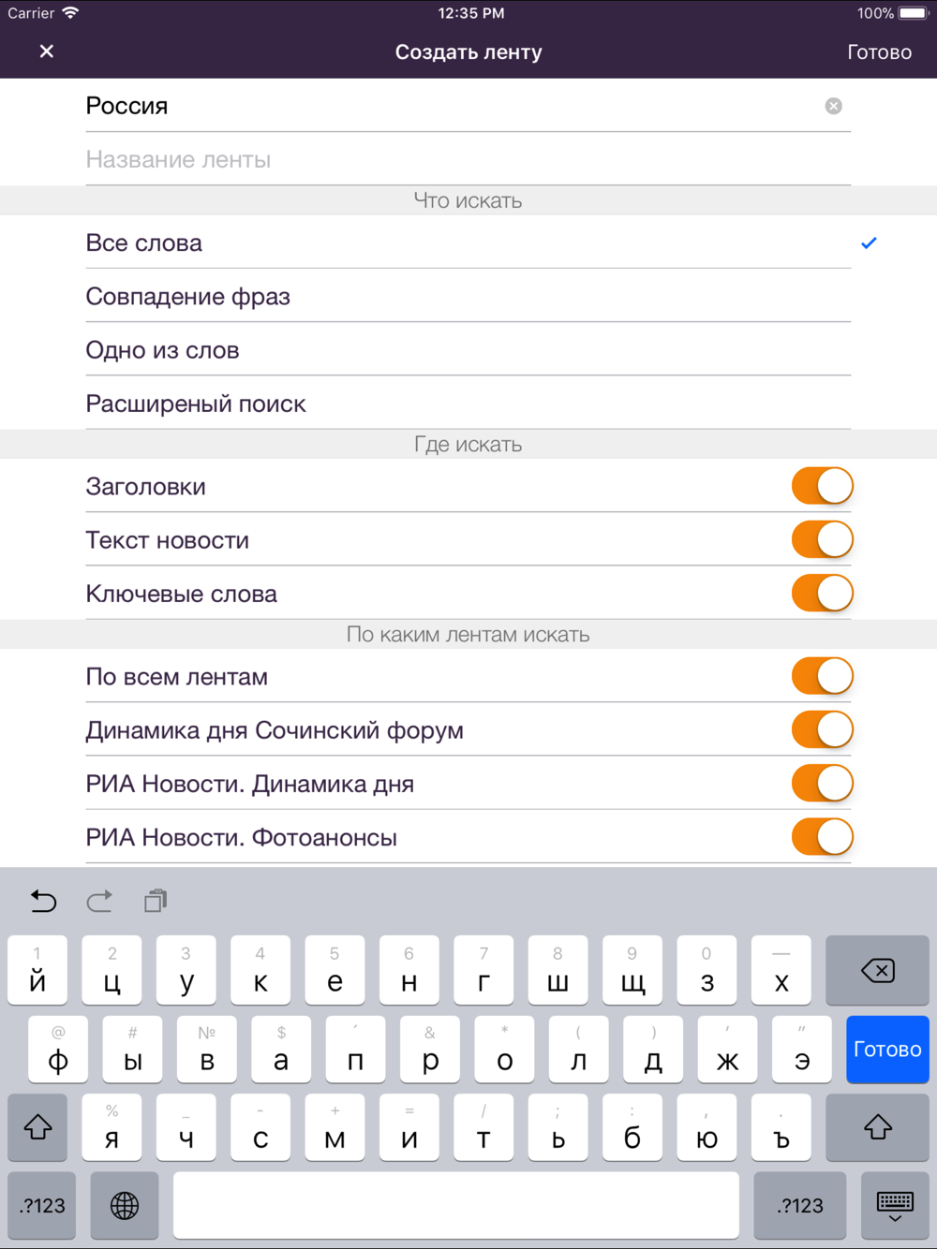Select Расширеный поиск option

pos(468,404)
